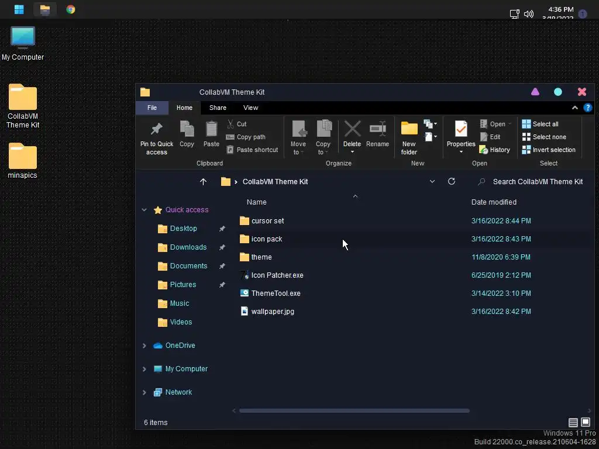This screenshot has width=599, height=449.
Task: Expand the OneDrive tree node
Action: coord(144,346)
